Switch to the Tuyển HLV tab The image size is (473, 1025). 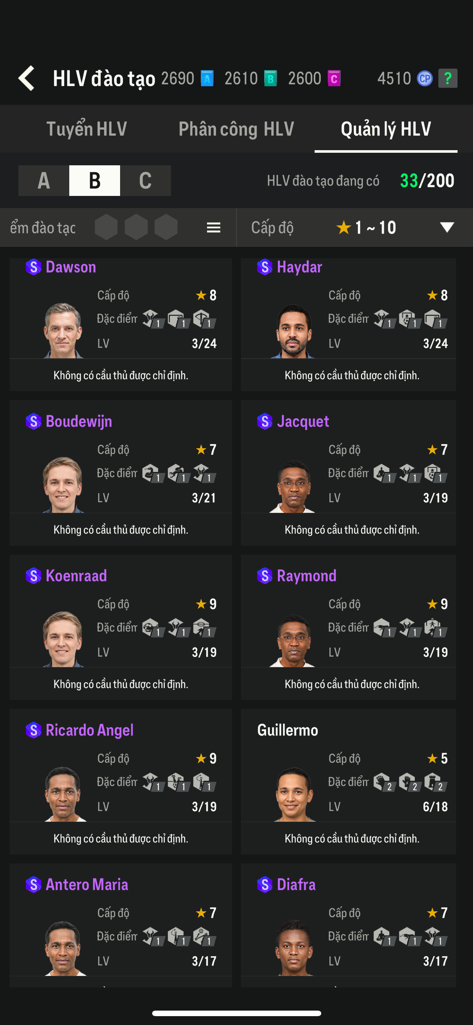tap(87, 129)
